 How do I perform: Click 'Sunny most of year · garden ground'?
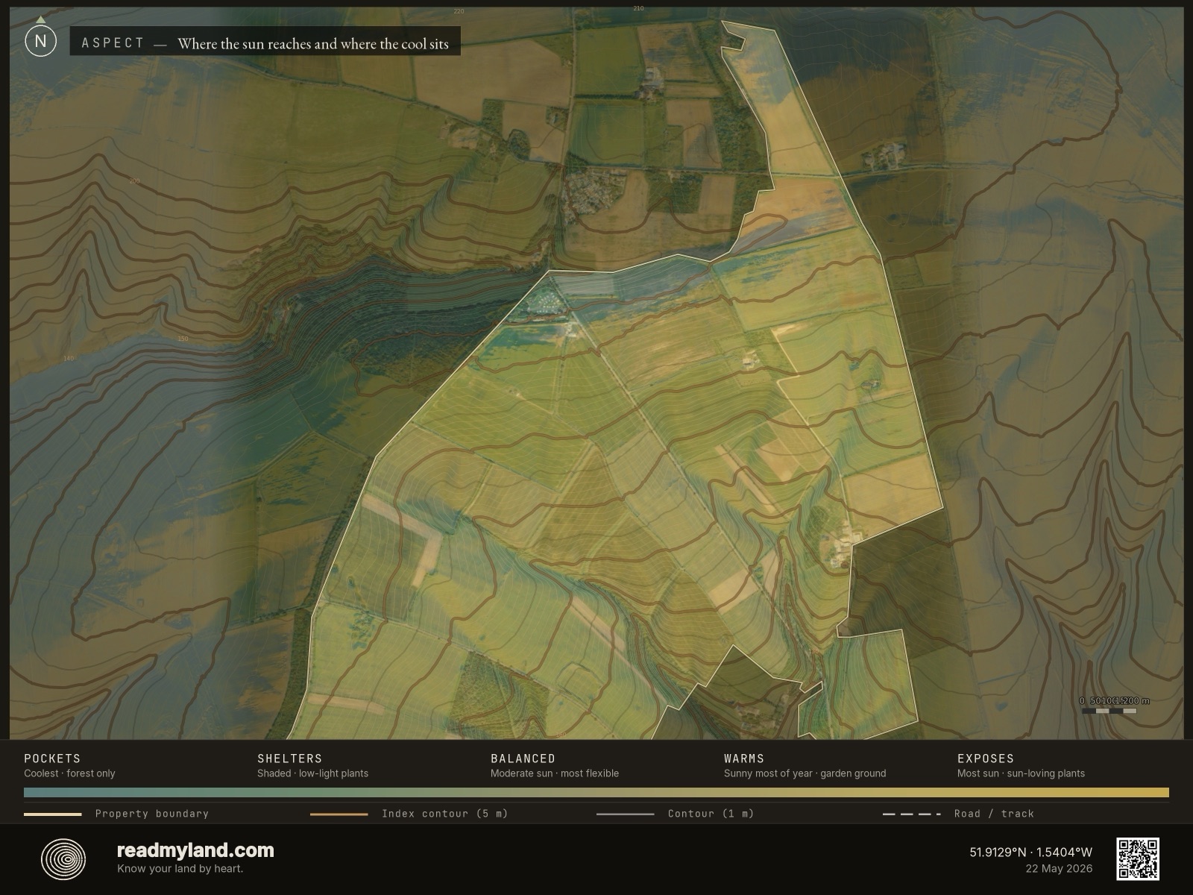point(805,773)
